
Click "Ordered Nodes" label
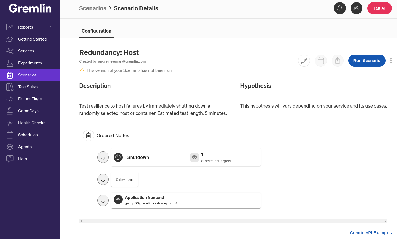point(113,136)
